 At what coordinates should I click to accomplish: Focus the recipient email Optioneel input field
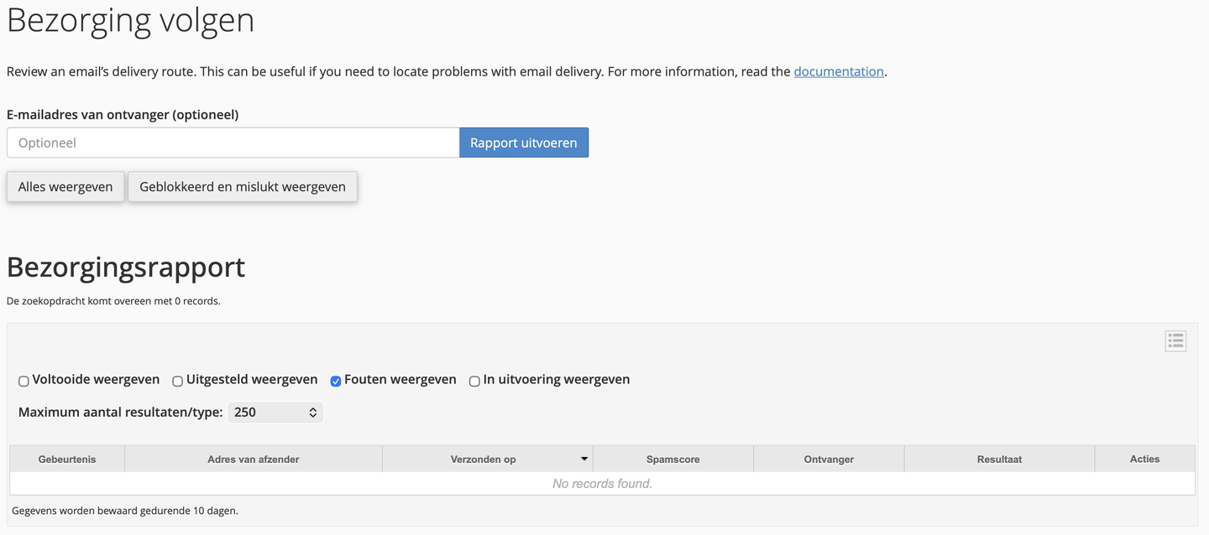(233, 143)
